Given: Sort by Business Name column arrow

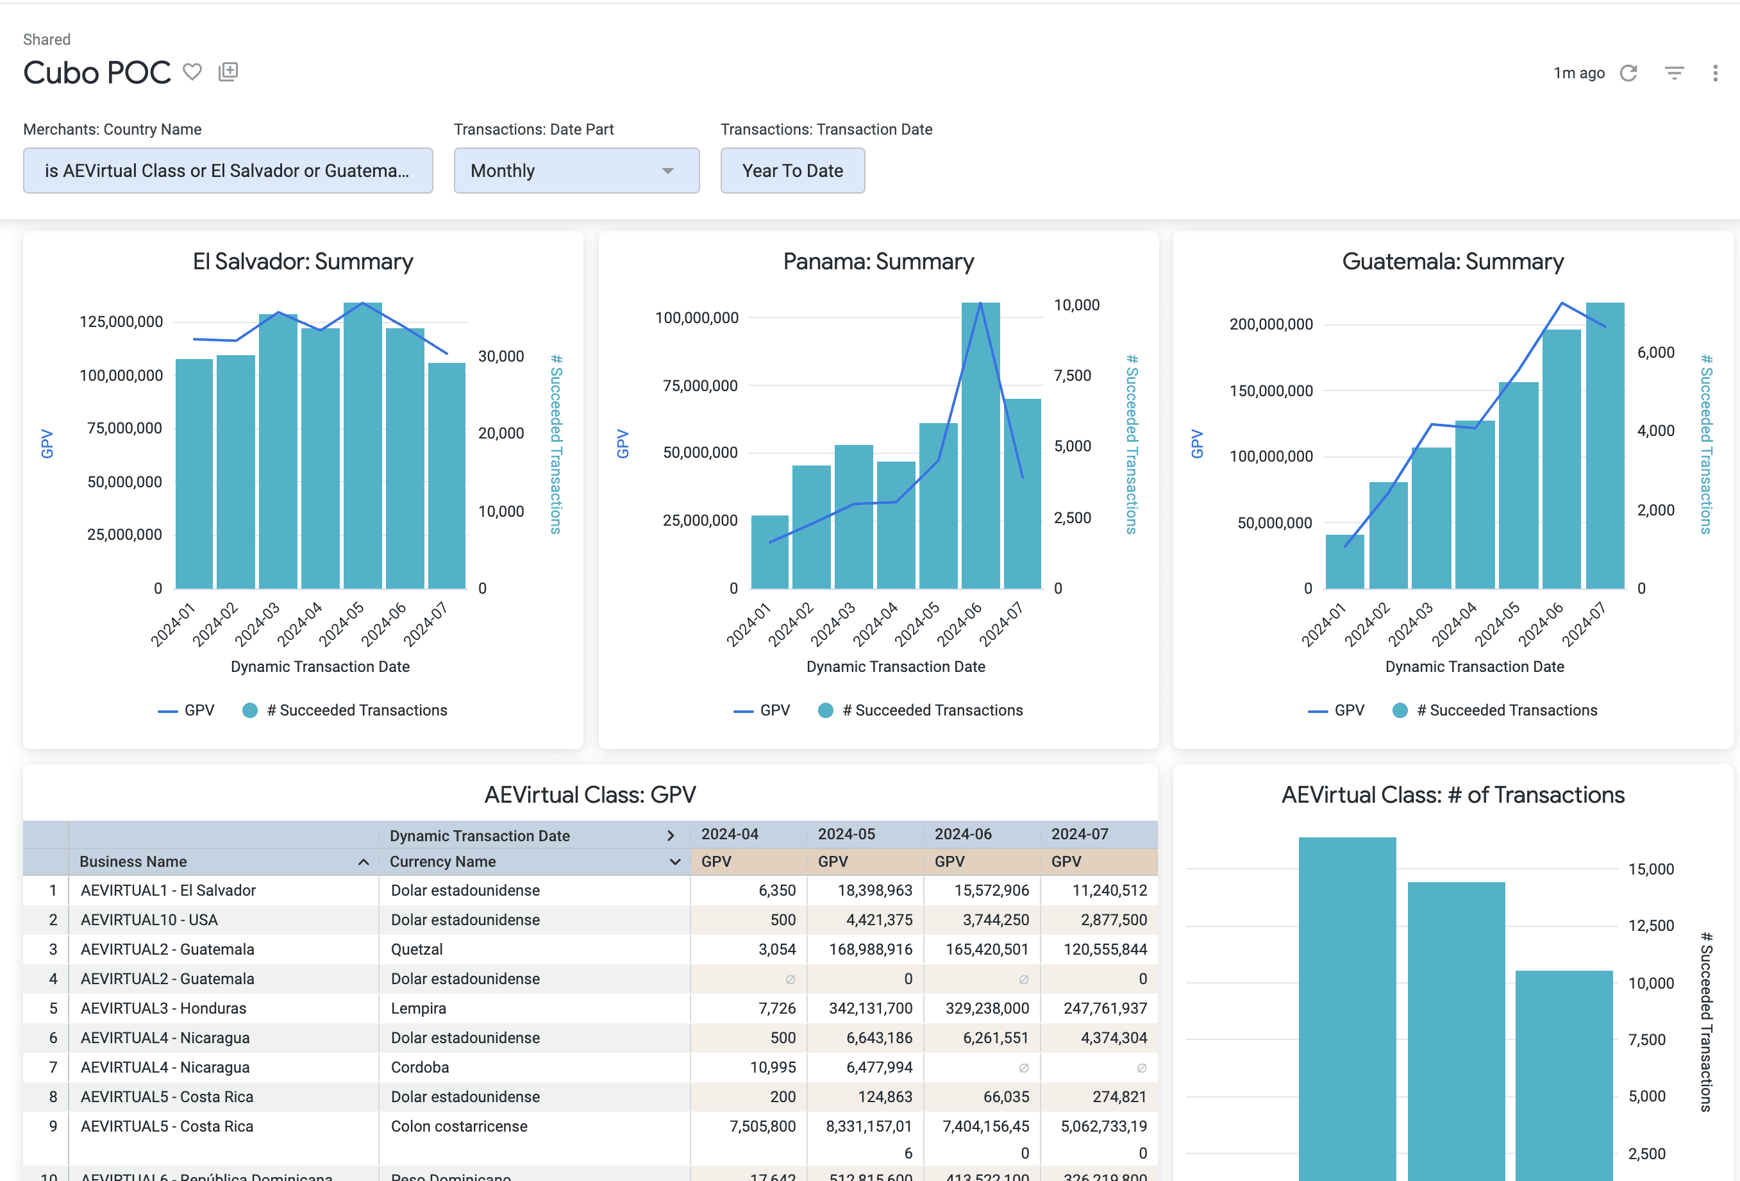Looking at the screenshot, I should (x=364, y=862).
